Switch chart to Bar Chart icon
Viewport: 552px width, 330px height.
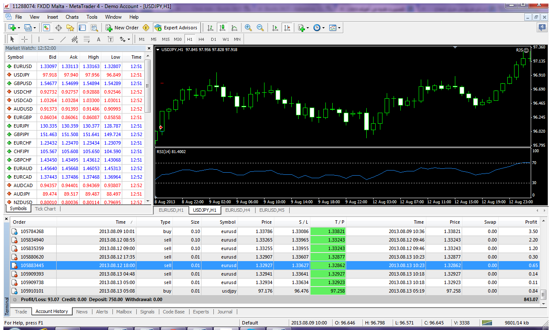tap(210, 28)
